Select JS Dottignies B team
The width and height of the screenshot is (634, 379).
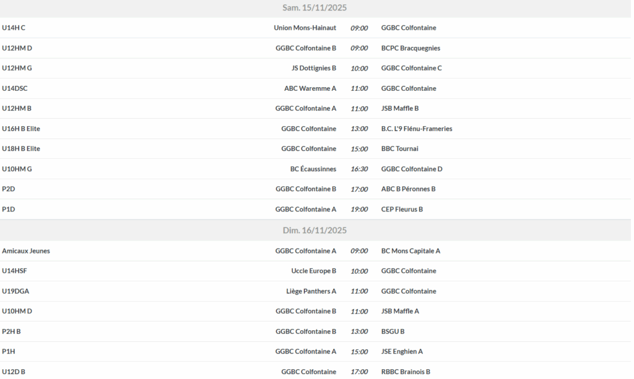pos(313,68)
